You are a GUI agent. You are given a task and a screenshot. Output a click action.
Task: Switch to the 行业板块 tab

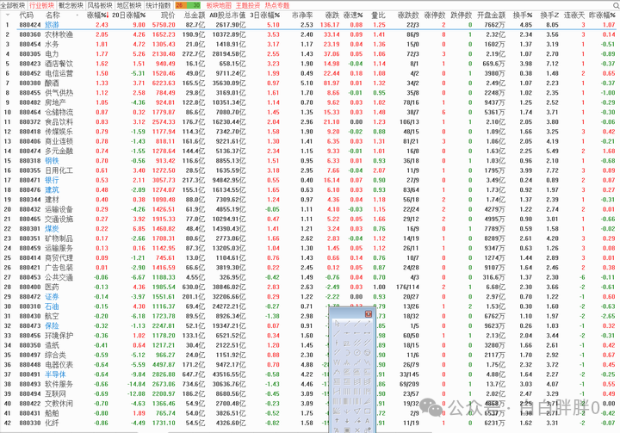(41, 5)
